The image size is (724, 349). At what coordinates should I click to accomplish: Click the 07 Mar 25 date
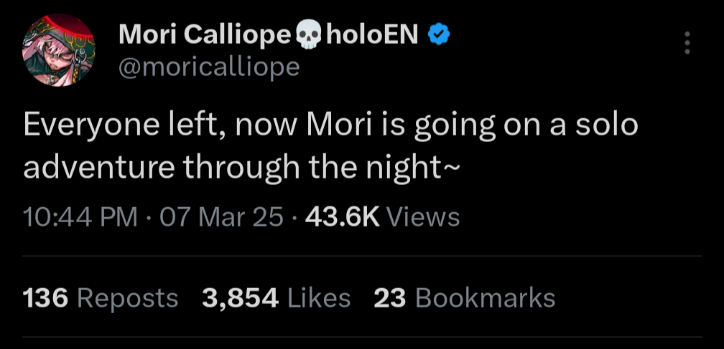click(x=221, y=216)
